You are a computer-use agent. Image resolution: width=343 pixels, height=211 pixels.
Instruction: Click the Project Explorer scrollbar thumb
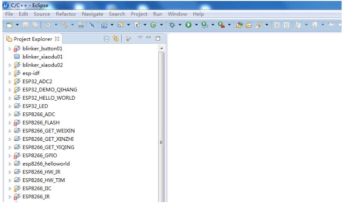(x=161, y=127)
